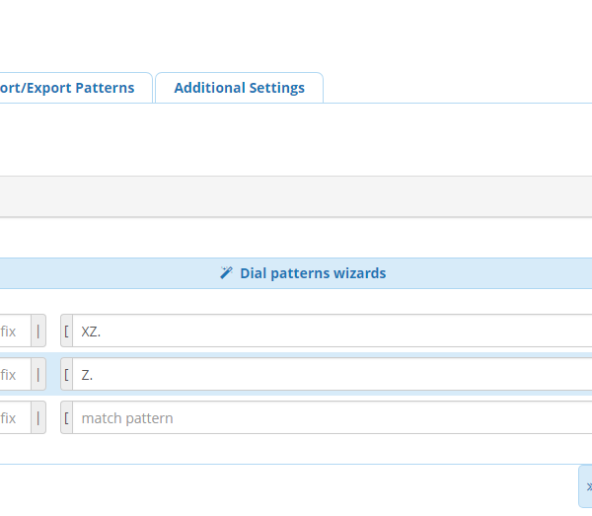The height and width of the screenshot is (516, 592).
Task: Focus the match pattern field containing XZ.
Action: [x=333, y=332]
